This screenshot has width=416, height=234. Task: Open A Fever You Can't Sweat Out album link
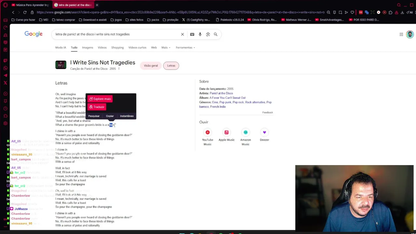coord(227,98)
